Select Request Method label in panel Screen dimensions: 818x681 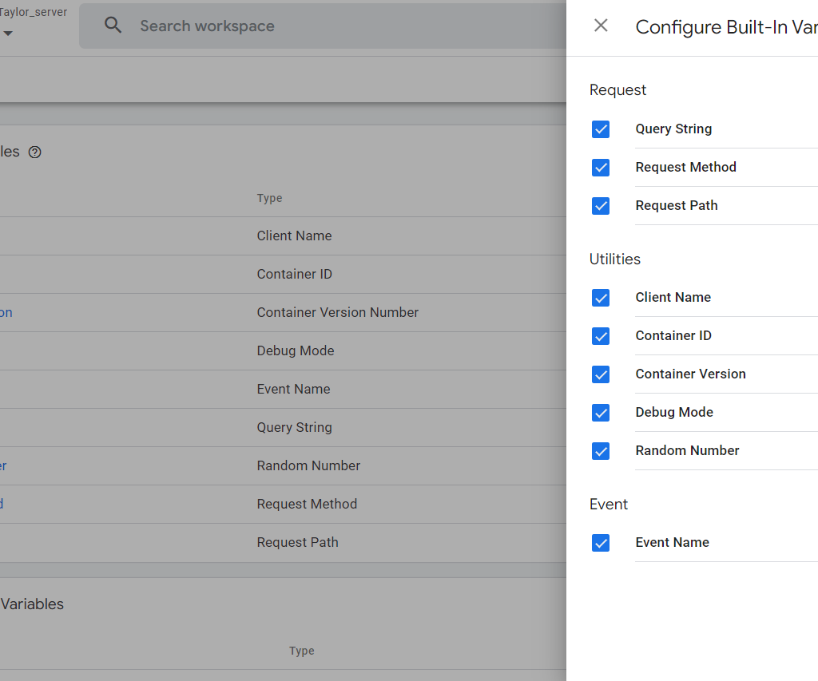pos(686,167)
